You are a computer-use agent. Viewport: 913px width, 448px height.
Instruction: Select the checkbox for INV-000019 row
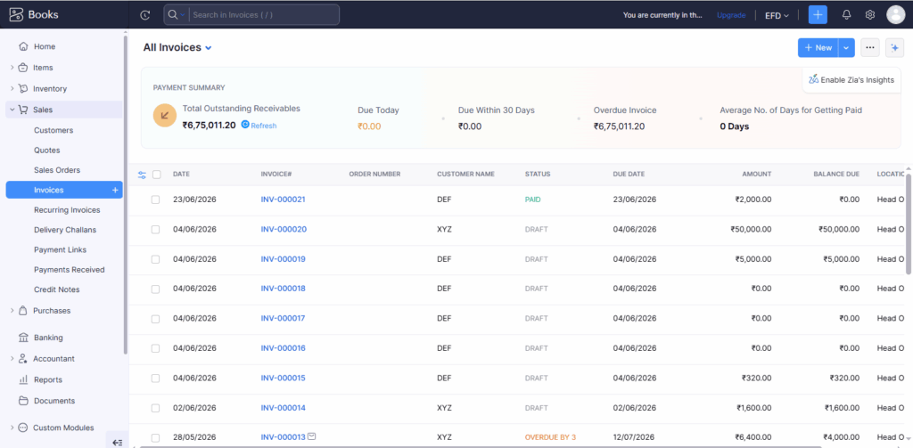point(155,259)
